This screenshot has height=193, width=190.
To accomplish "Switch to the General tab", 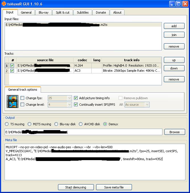I will [26, 12].
